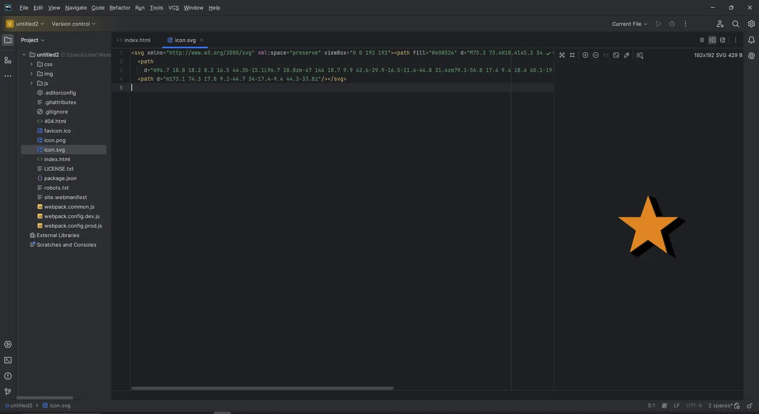Open Project view selector dropdown
759x414 pixels.
[x=33, y=40]
